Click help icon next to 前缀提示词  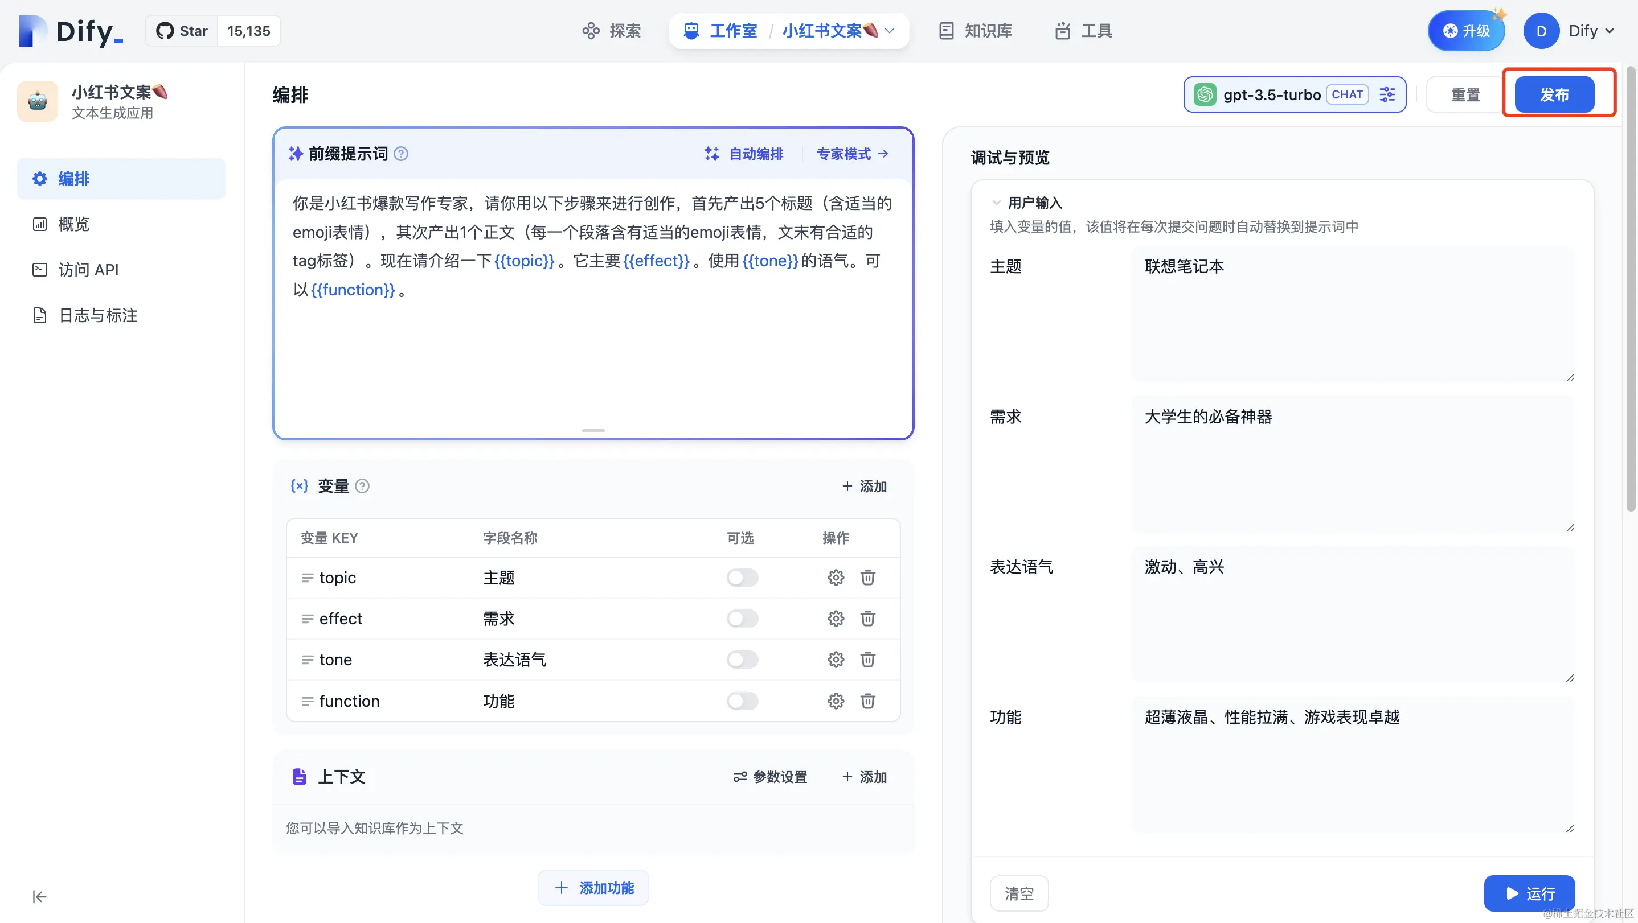(400, 154)
